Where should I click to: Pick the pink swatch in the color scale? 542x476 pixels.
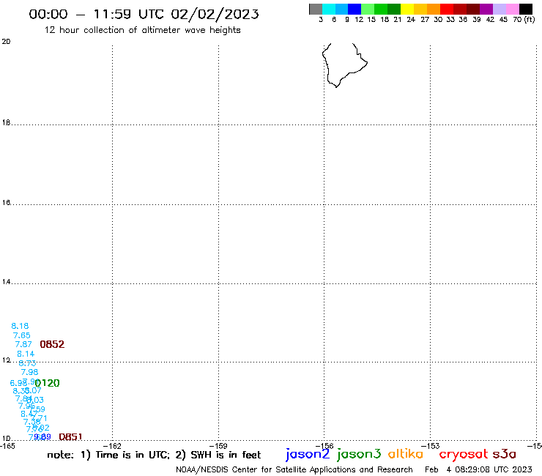pos(512,10)
